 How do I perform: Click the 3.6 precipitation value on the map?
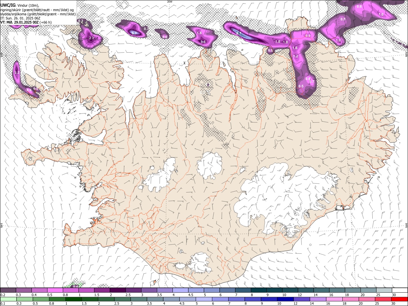[x=203, y=42]
